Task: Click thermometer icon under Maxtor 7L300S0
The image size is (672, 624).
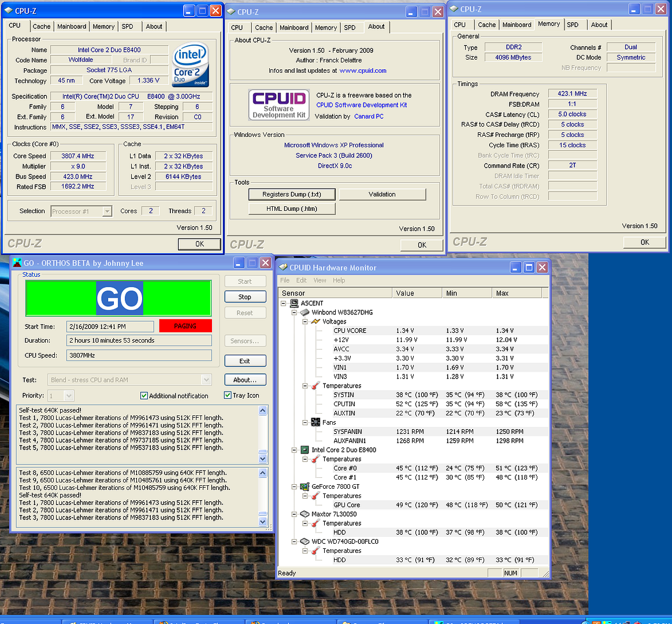Action: click(316, 523)
